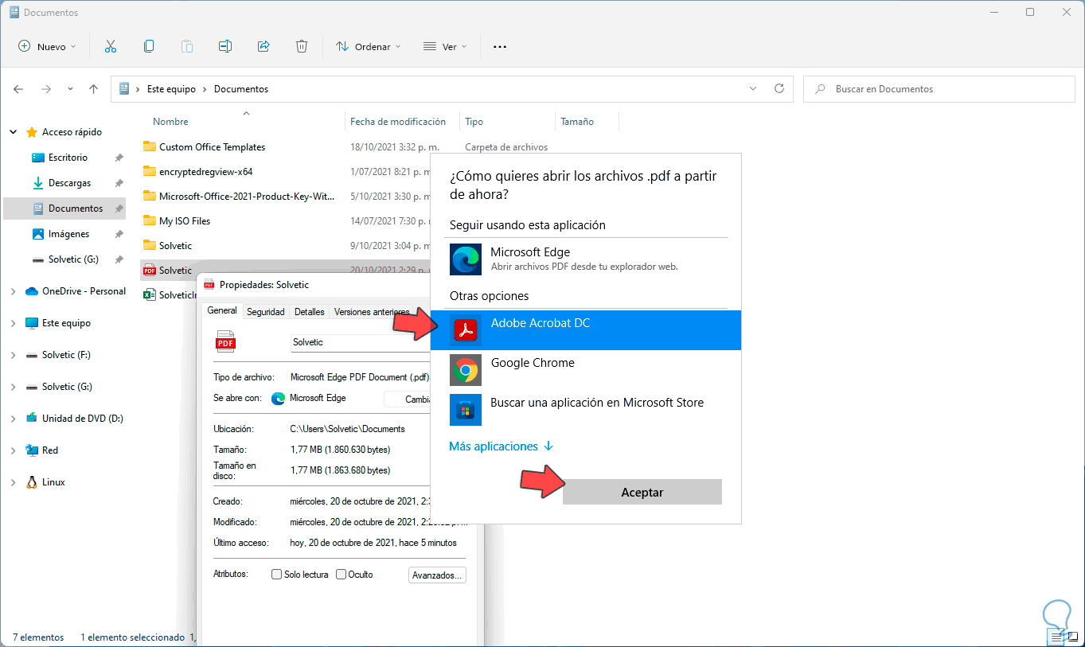Click the My ISO Files folder icon
This screenshot has height=647, width=1085.
point(149,221)
